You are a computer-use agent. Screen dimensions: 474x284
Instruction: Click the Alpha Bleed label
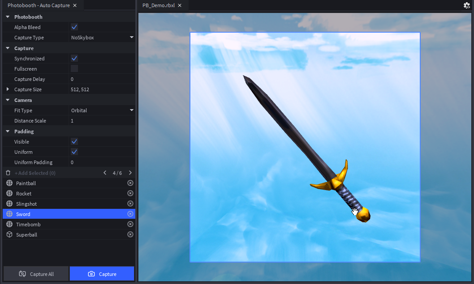tap(27, 27)
